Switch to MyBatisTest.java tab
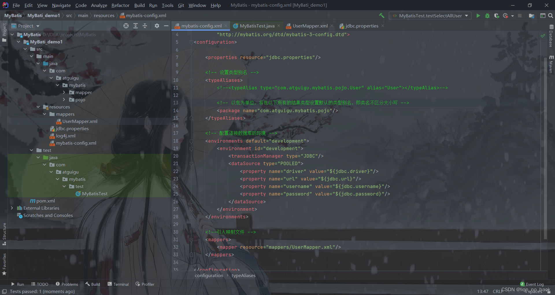The width and height of the screenshot is (555, 295). [257, 26]
